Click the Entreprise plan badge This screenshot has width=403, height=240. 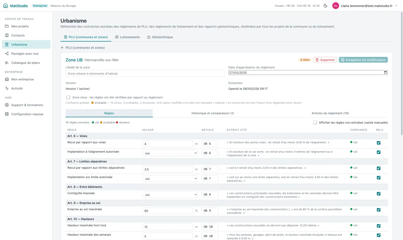point(40,6)
